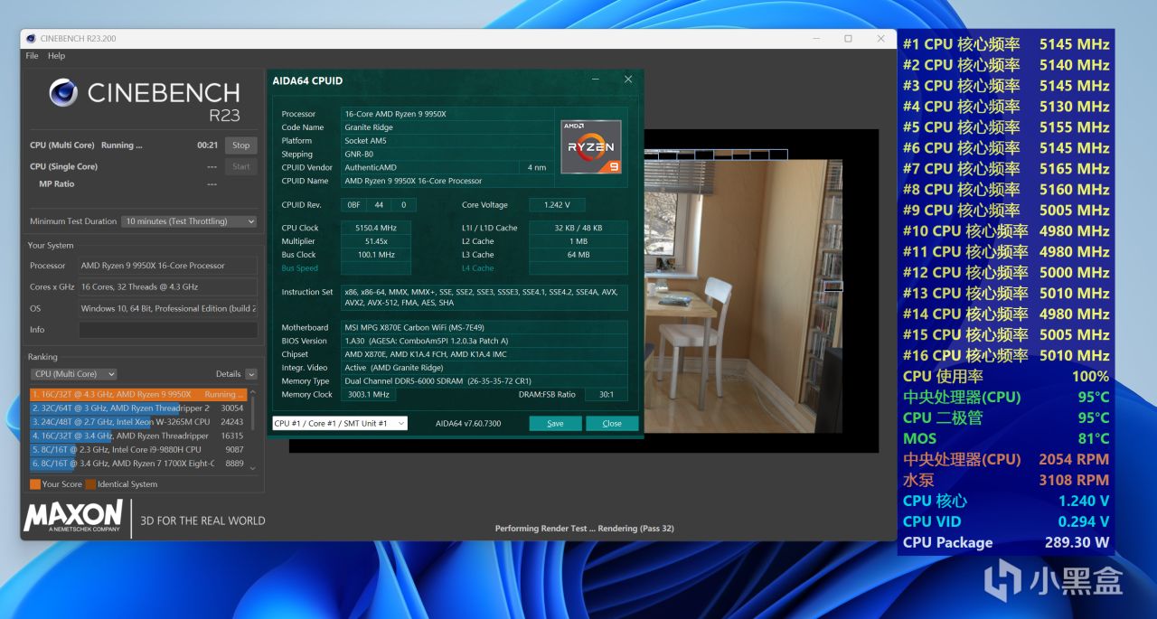The height and width of the screenshot is (619, 1157).
Task: Stop the running multi-core benchmark
Action: click(x=240, y=145)
